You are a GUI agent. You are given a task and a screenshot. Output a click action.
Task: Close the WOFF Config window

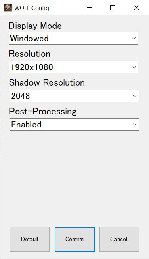click(136, 8)
